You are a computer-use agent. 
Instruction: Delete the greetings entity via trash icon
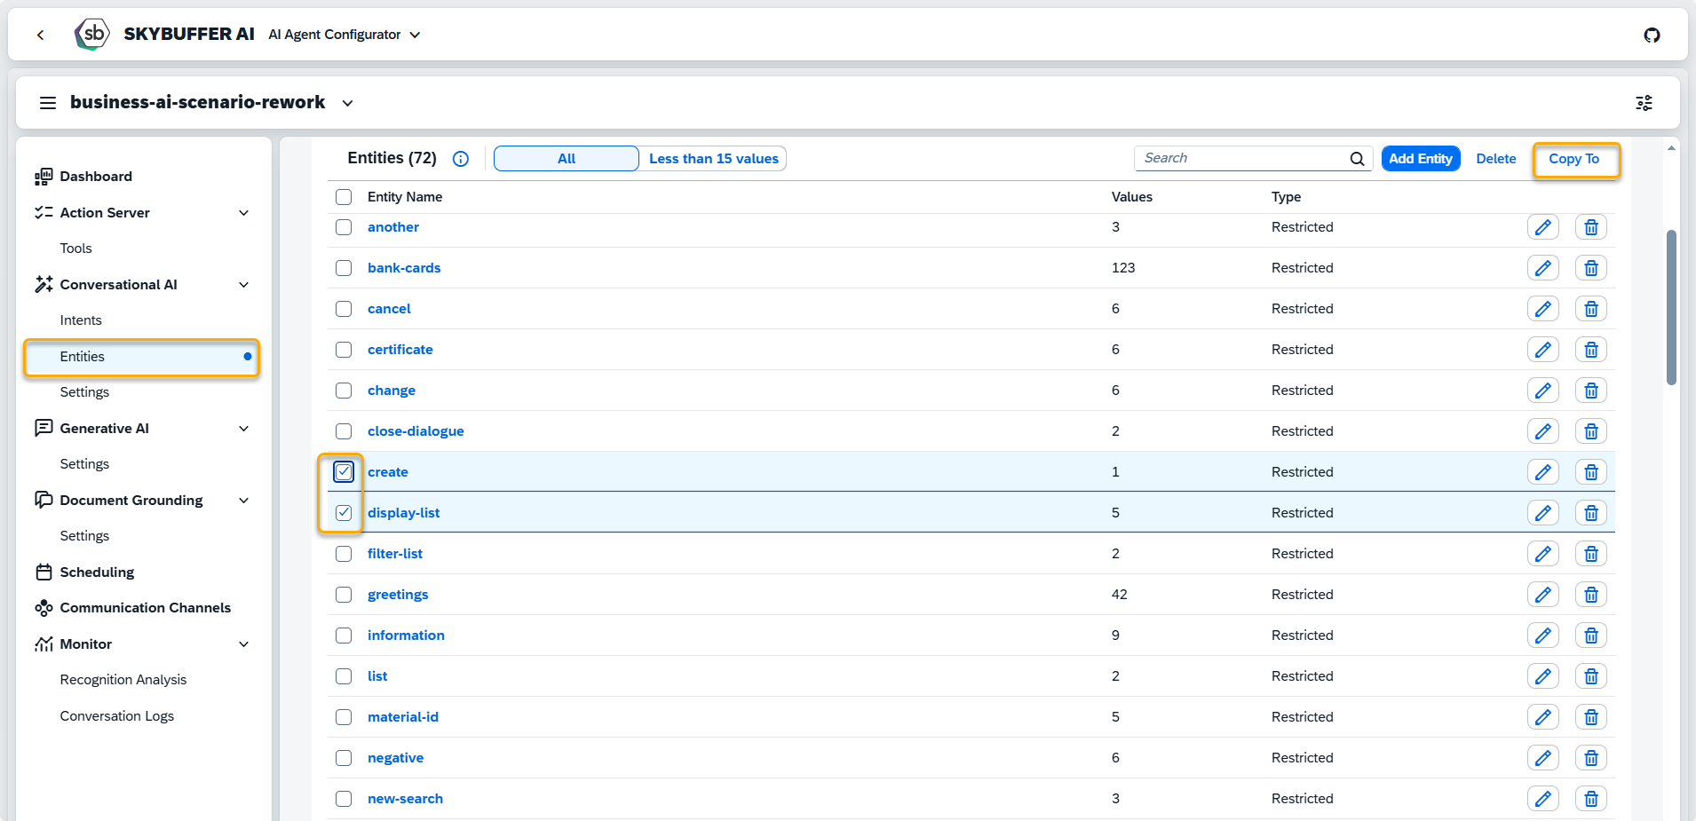pos(1590,595)
